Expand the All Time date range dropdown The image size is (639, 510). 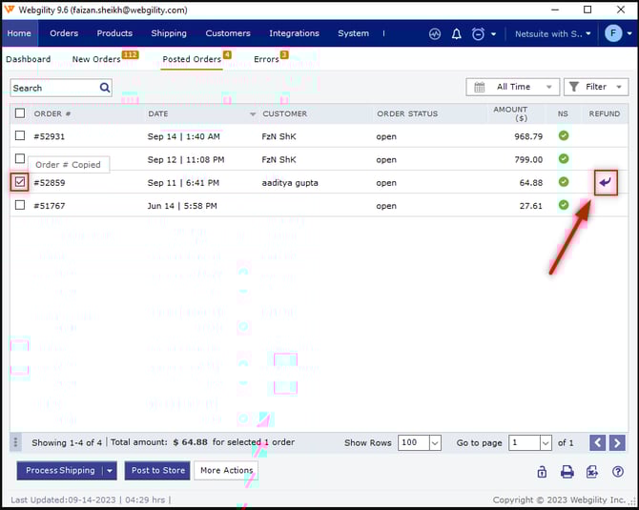tap(512, 87)
